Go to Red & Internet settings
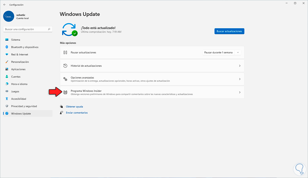This screenshot has height=178, width=308. point(28,54)
